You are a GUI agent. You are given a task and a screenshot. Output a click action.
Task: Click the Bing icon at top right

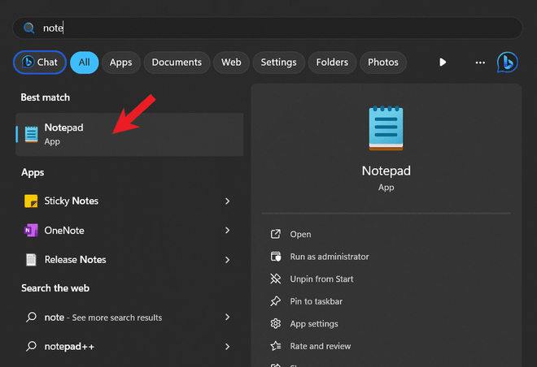click(508, 62)
